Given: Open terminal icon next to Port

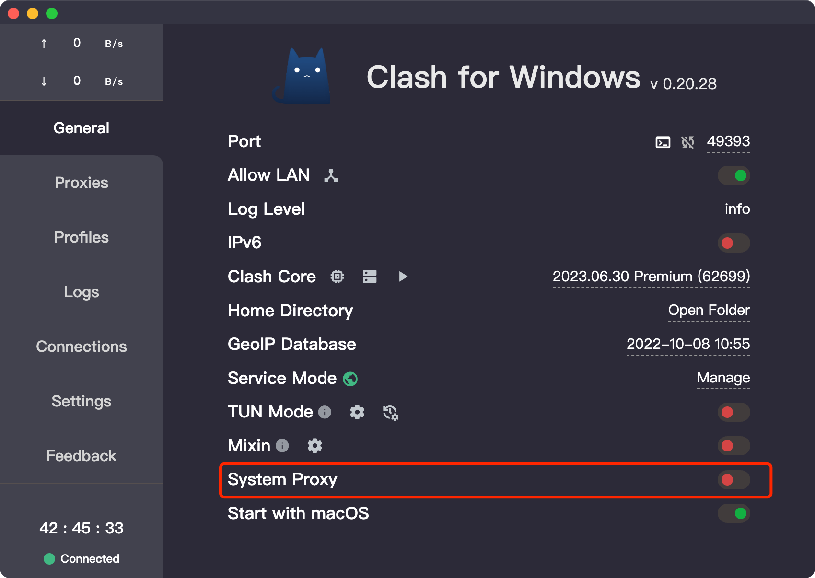Looking at the screenshot, I should 663,142.
